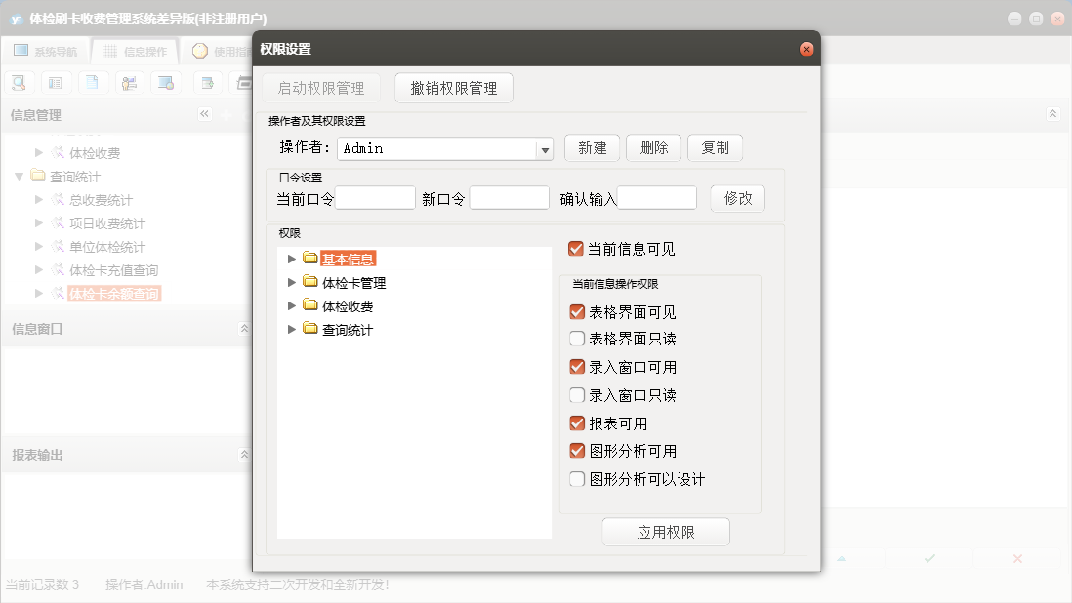Open the 操作者 dropdown list
Image resolution: width=1072 pixels, height=603 pixels.
pos(545,149)
